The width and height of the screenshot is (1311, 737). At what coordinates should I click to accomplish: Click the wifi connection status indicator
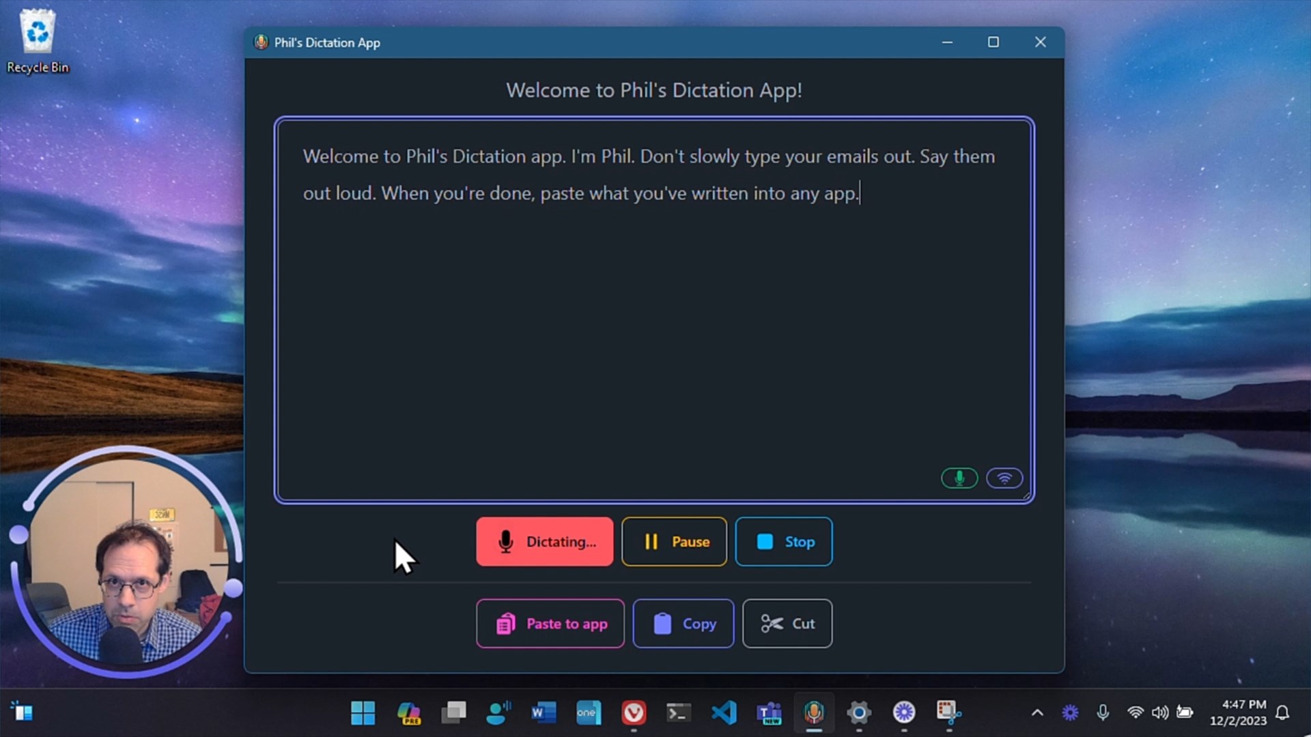1004,478
